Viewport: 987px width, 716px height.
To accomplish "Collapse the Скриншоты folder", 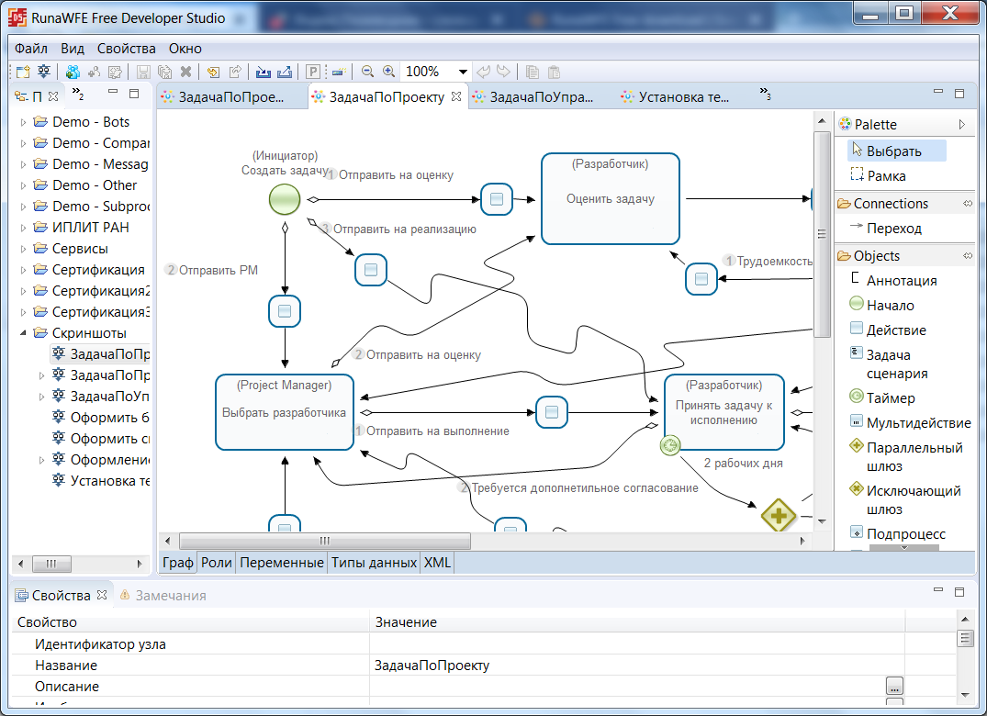I will click(x=23, y=333).
